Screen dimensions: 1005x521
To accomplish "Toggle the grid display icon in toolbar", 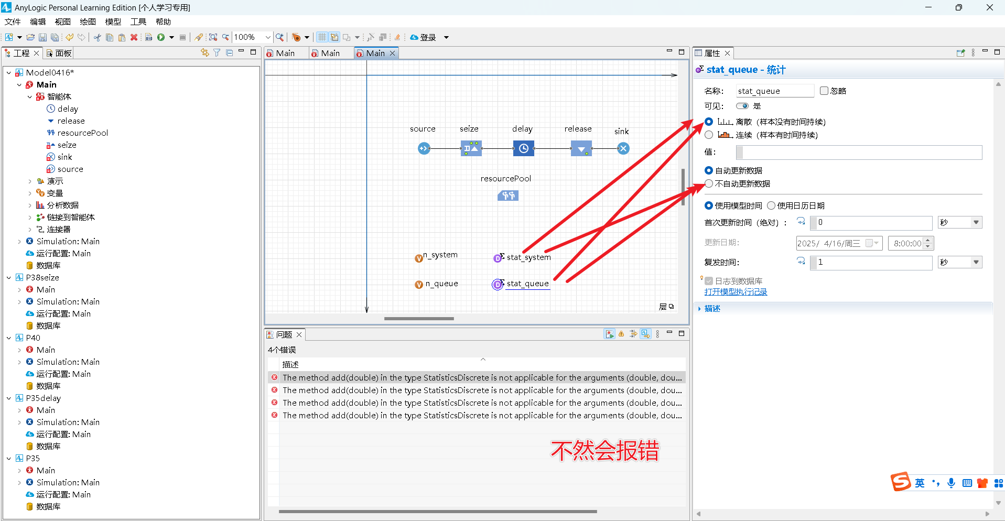I will point(321,37).
